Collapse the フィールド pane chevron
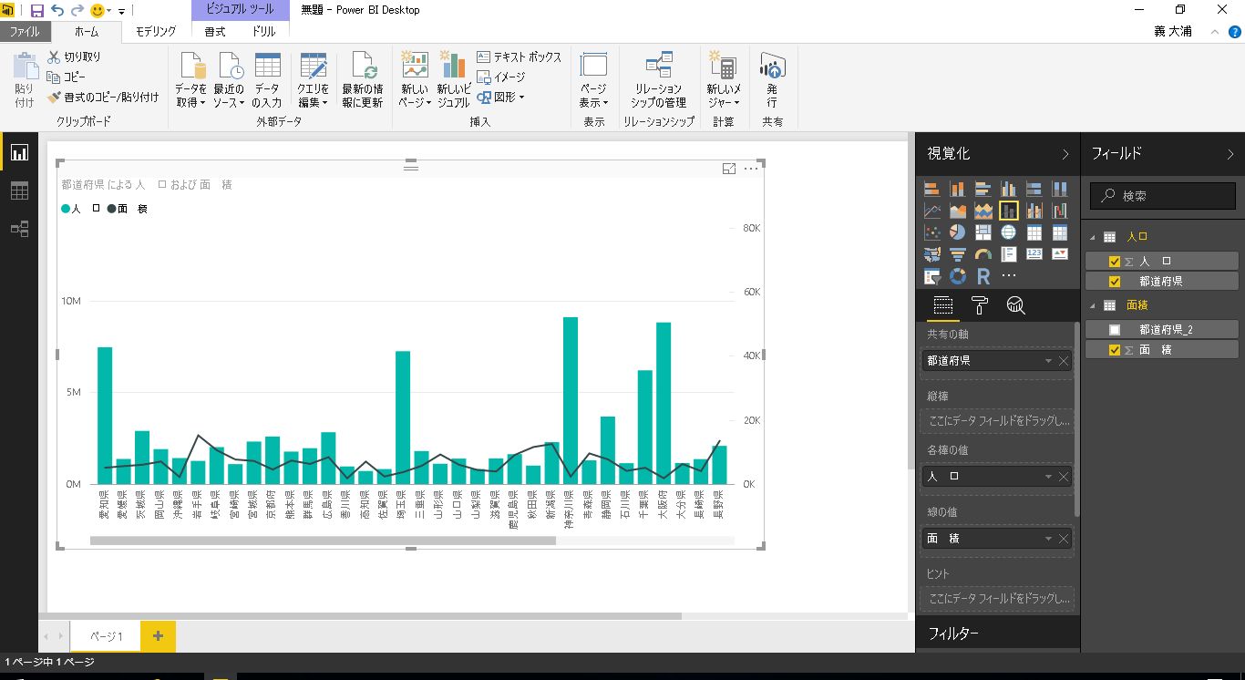The height and width of the screenshot is (680, 1245). pos(1230,154)
